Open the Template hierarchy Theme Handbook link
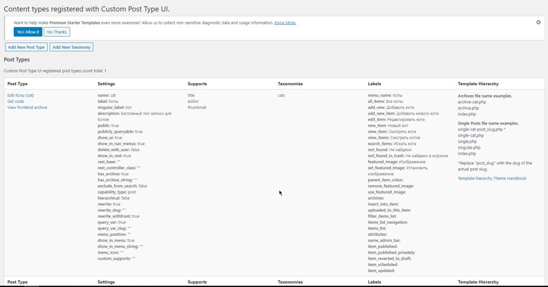 pyautogui.click(x=492, y=178)
